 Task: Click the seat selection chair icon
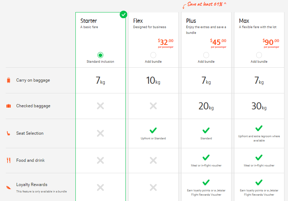click(x=9, y=133)
